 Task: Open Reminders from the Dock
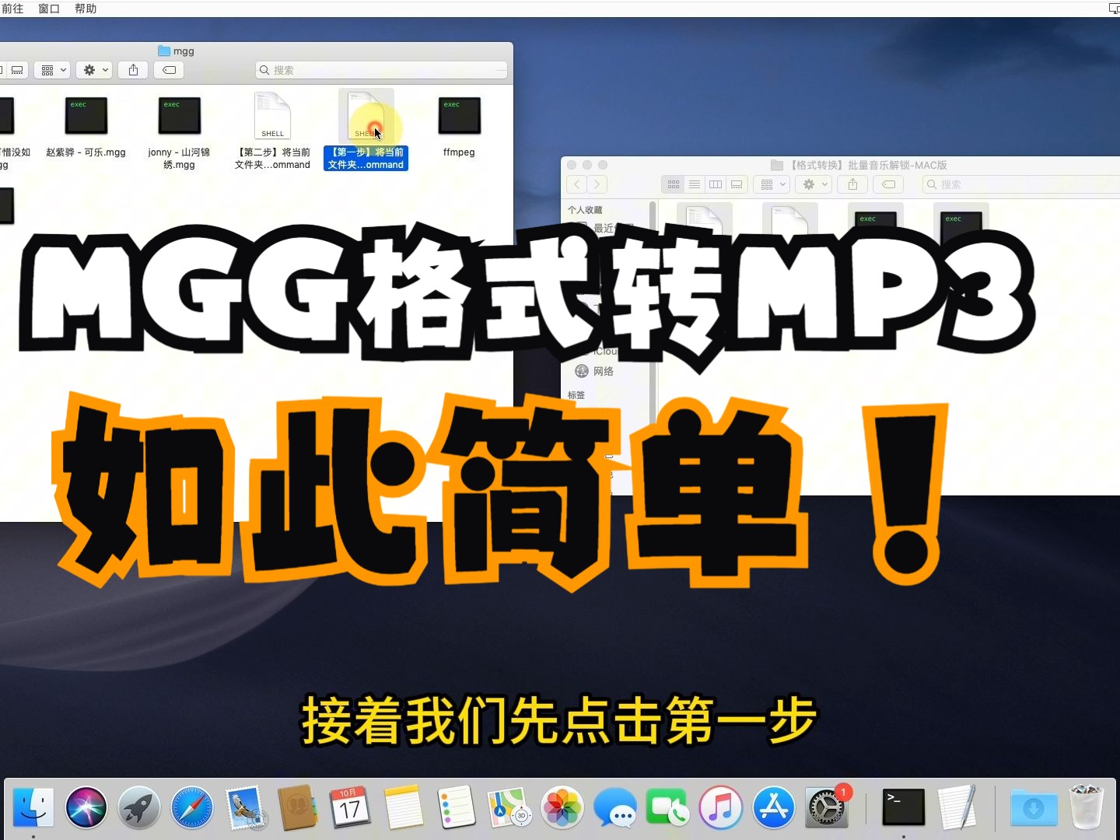pyautogui.click(x=456, y=807)
